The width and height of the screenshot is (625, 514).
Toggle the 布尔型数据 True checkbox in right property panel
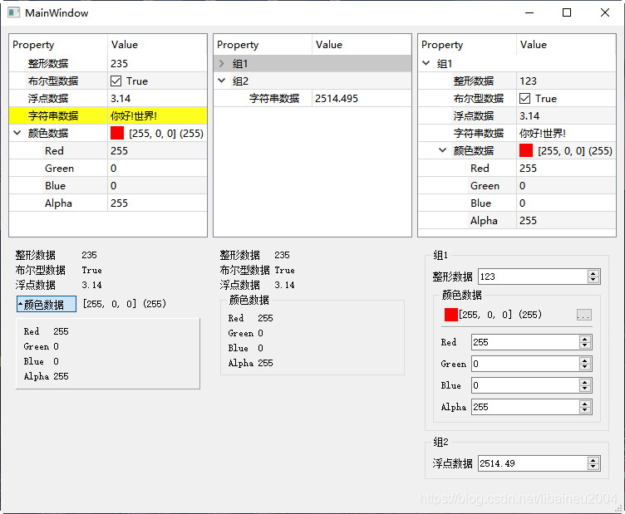point(525,99)
